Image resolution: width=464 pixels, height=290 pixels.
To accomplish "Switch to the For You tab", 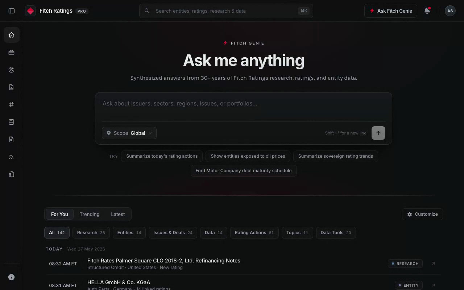I will (59, 214).
